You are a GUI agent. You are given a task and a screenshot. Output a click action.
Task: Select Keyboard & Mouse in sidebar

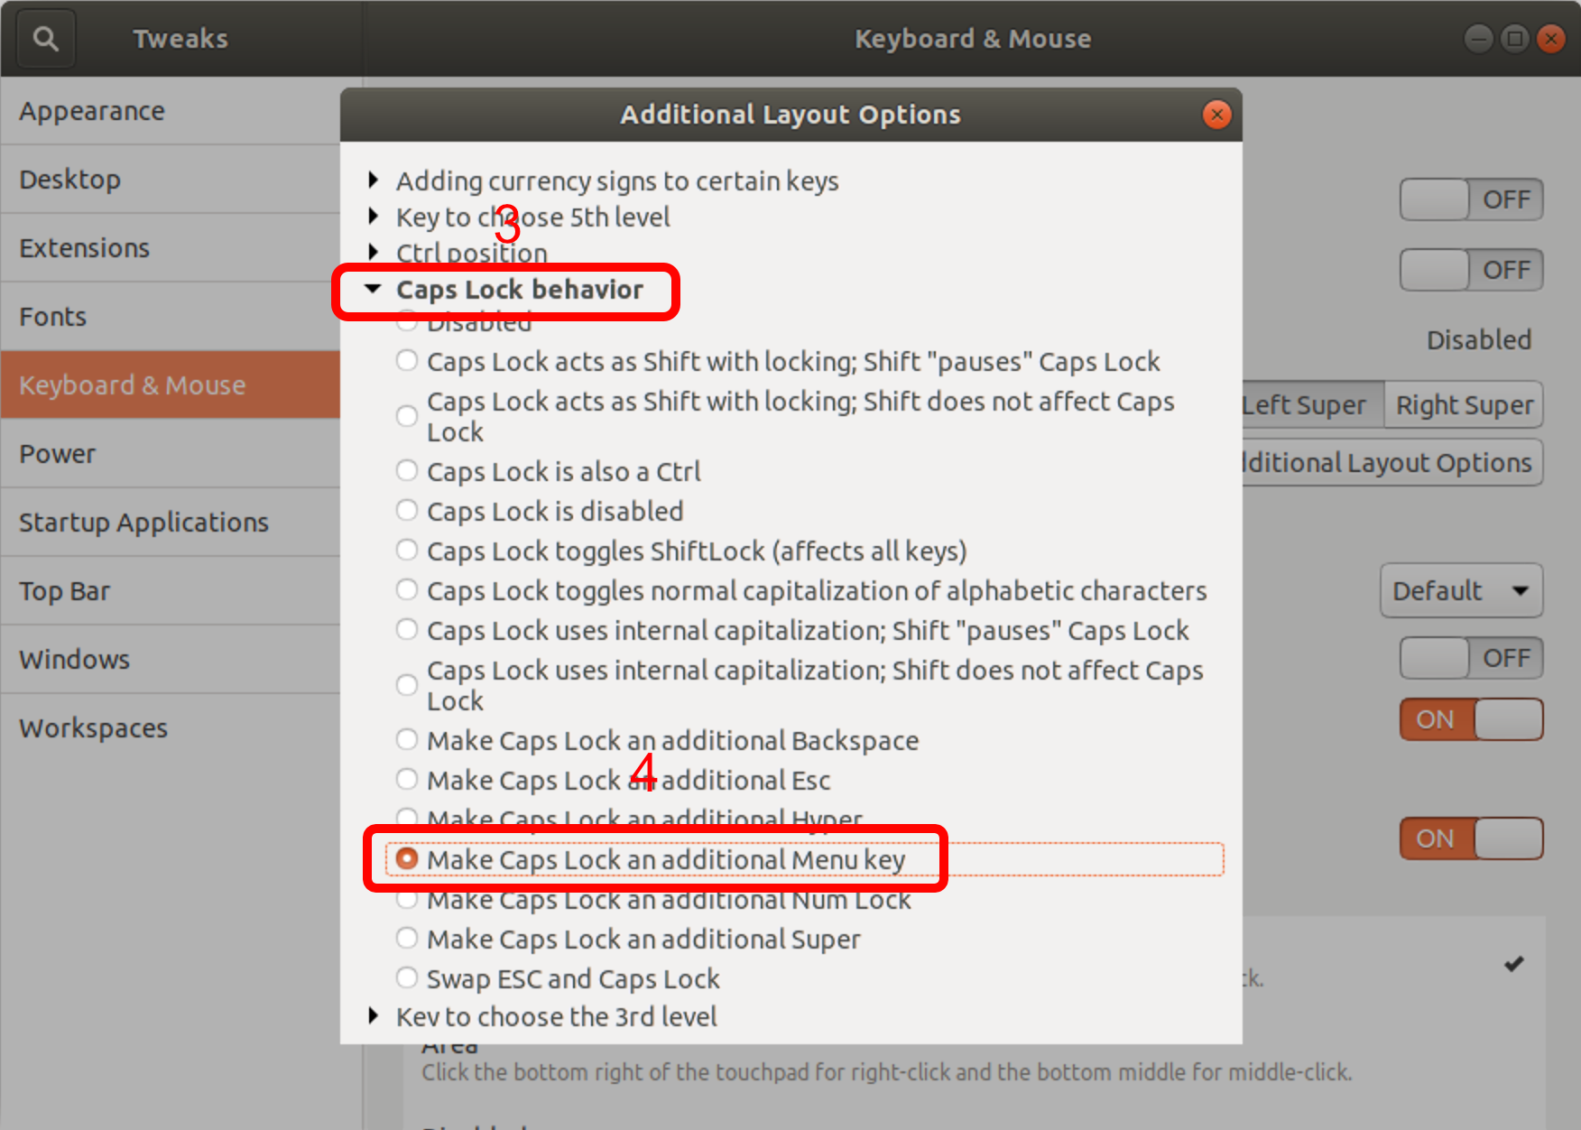(171, 385)
